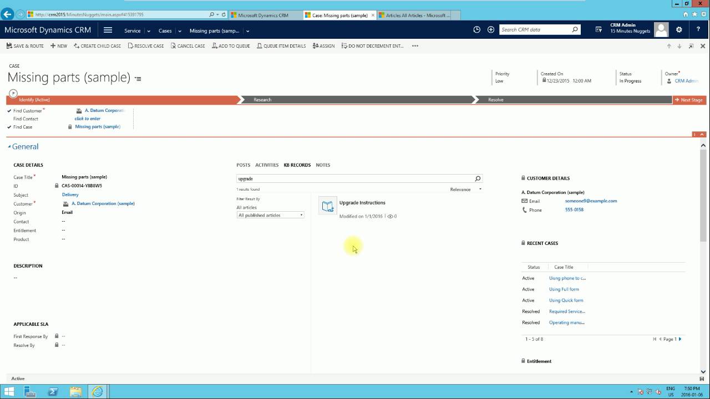
Task: Click the Upgrade Instructions article icon
Action: (328, 207)
